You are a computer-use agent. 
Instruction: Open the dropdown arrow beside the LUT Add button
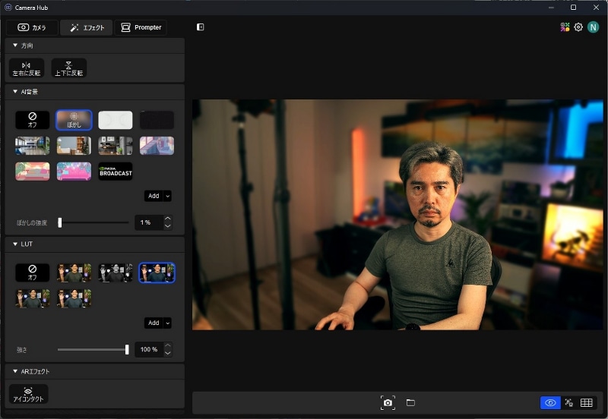pyautogui.click(x=167, y=323)
